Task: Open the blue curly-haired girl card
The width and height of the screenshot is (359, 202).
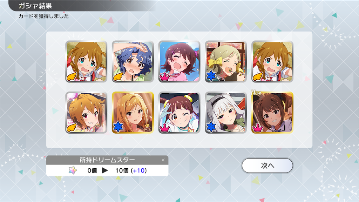Action: click(133, 61)
